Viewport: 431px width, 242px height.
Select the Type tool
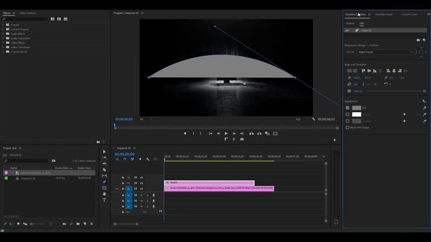tap(104, 200)
